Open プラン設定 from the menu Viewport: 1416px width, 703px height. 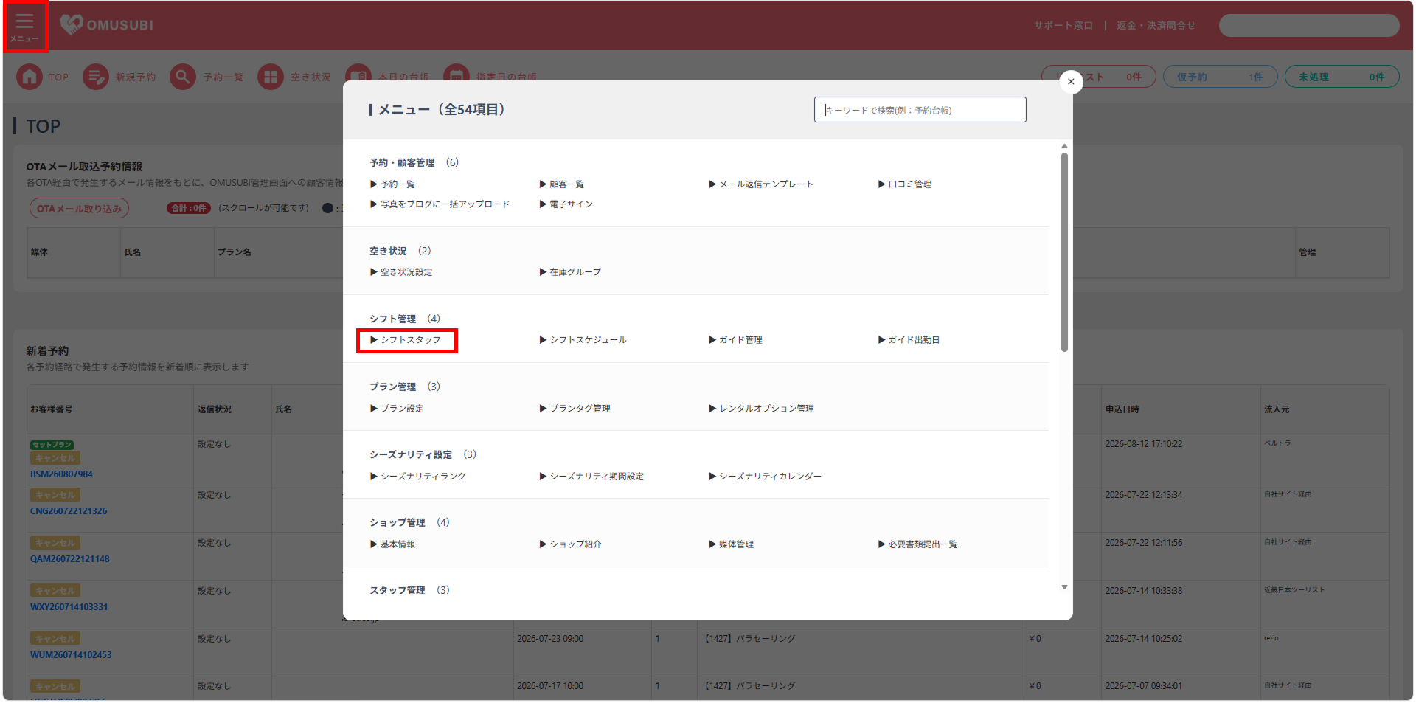(x=397, y=409)
